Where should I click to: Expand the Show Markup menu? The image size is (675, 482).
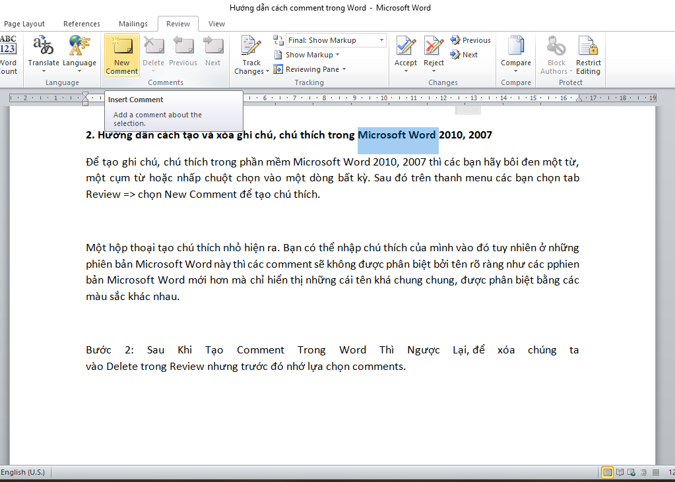[312, 55]
